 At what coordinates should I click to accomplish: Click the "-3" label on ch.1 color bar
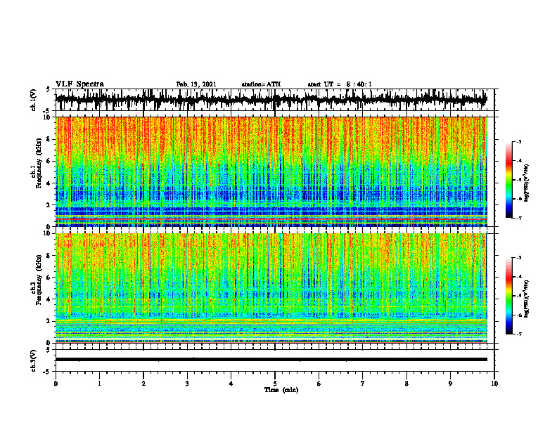coord(519,141)
